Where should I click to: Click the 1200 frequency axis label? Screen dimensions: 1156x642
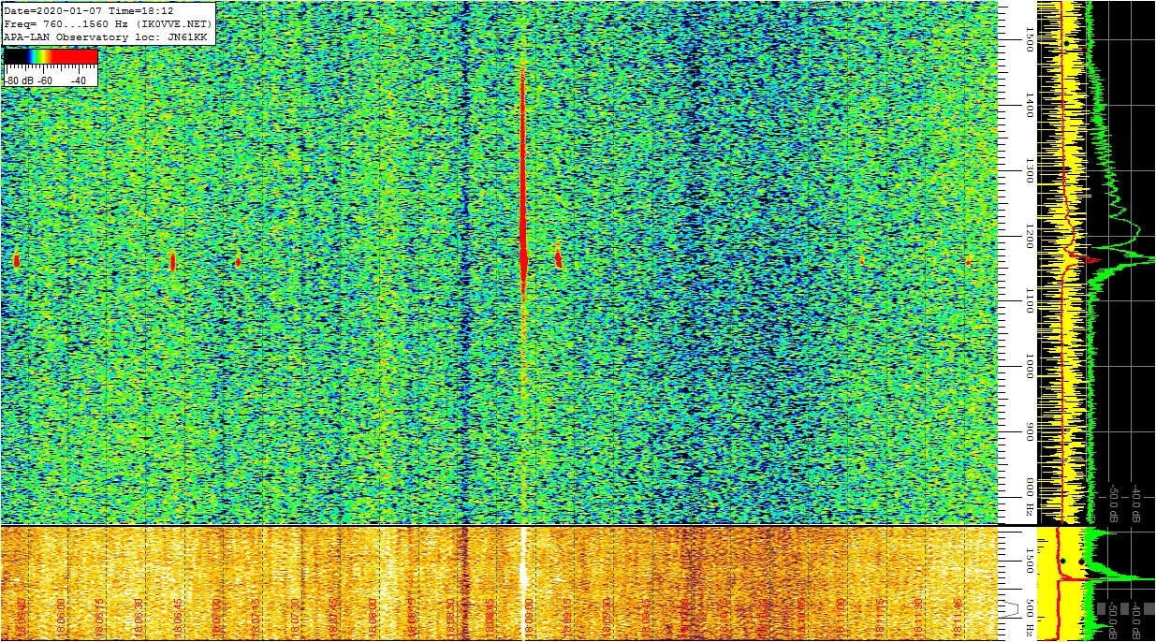tap(1028, 235)
